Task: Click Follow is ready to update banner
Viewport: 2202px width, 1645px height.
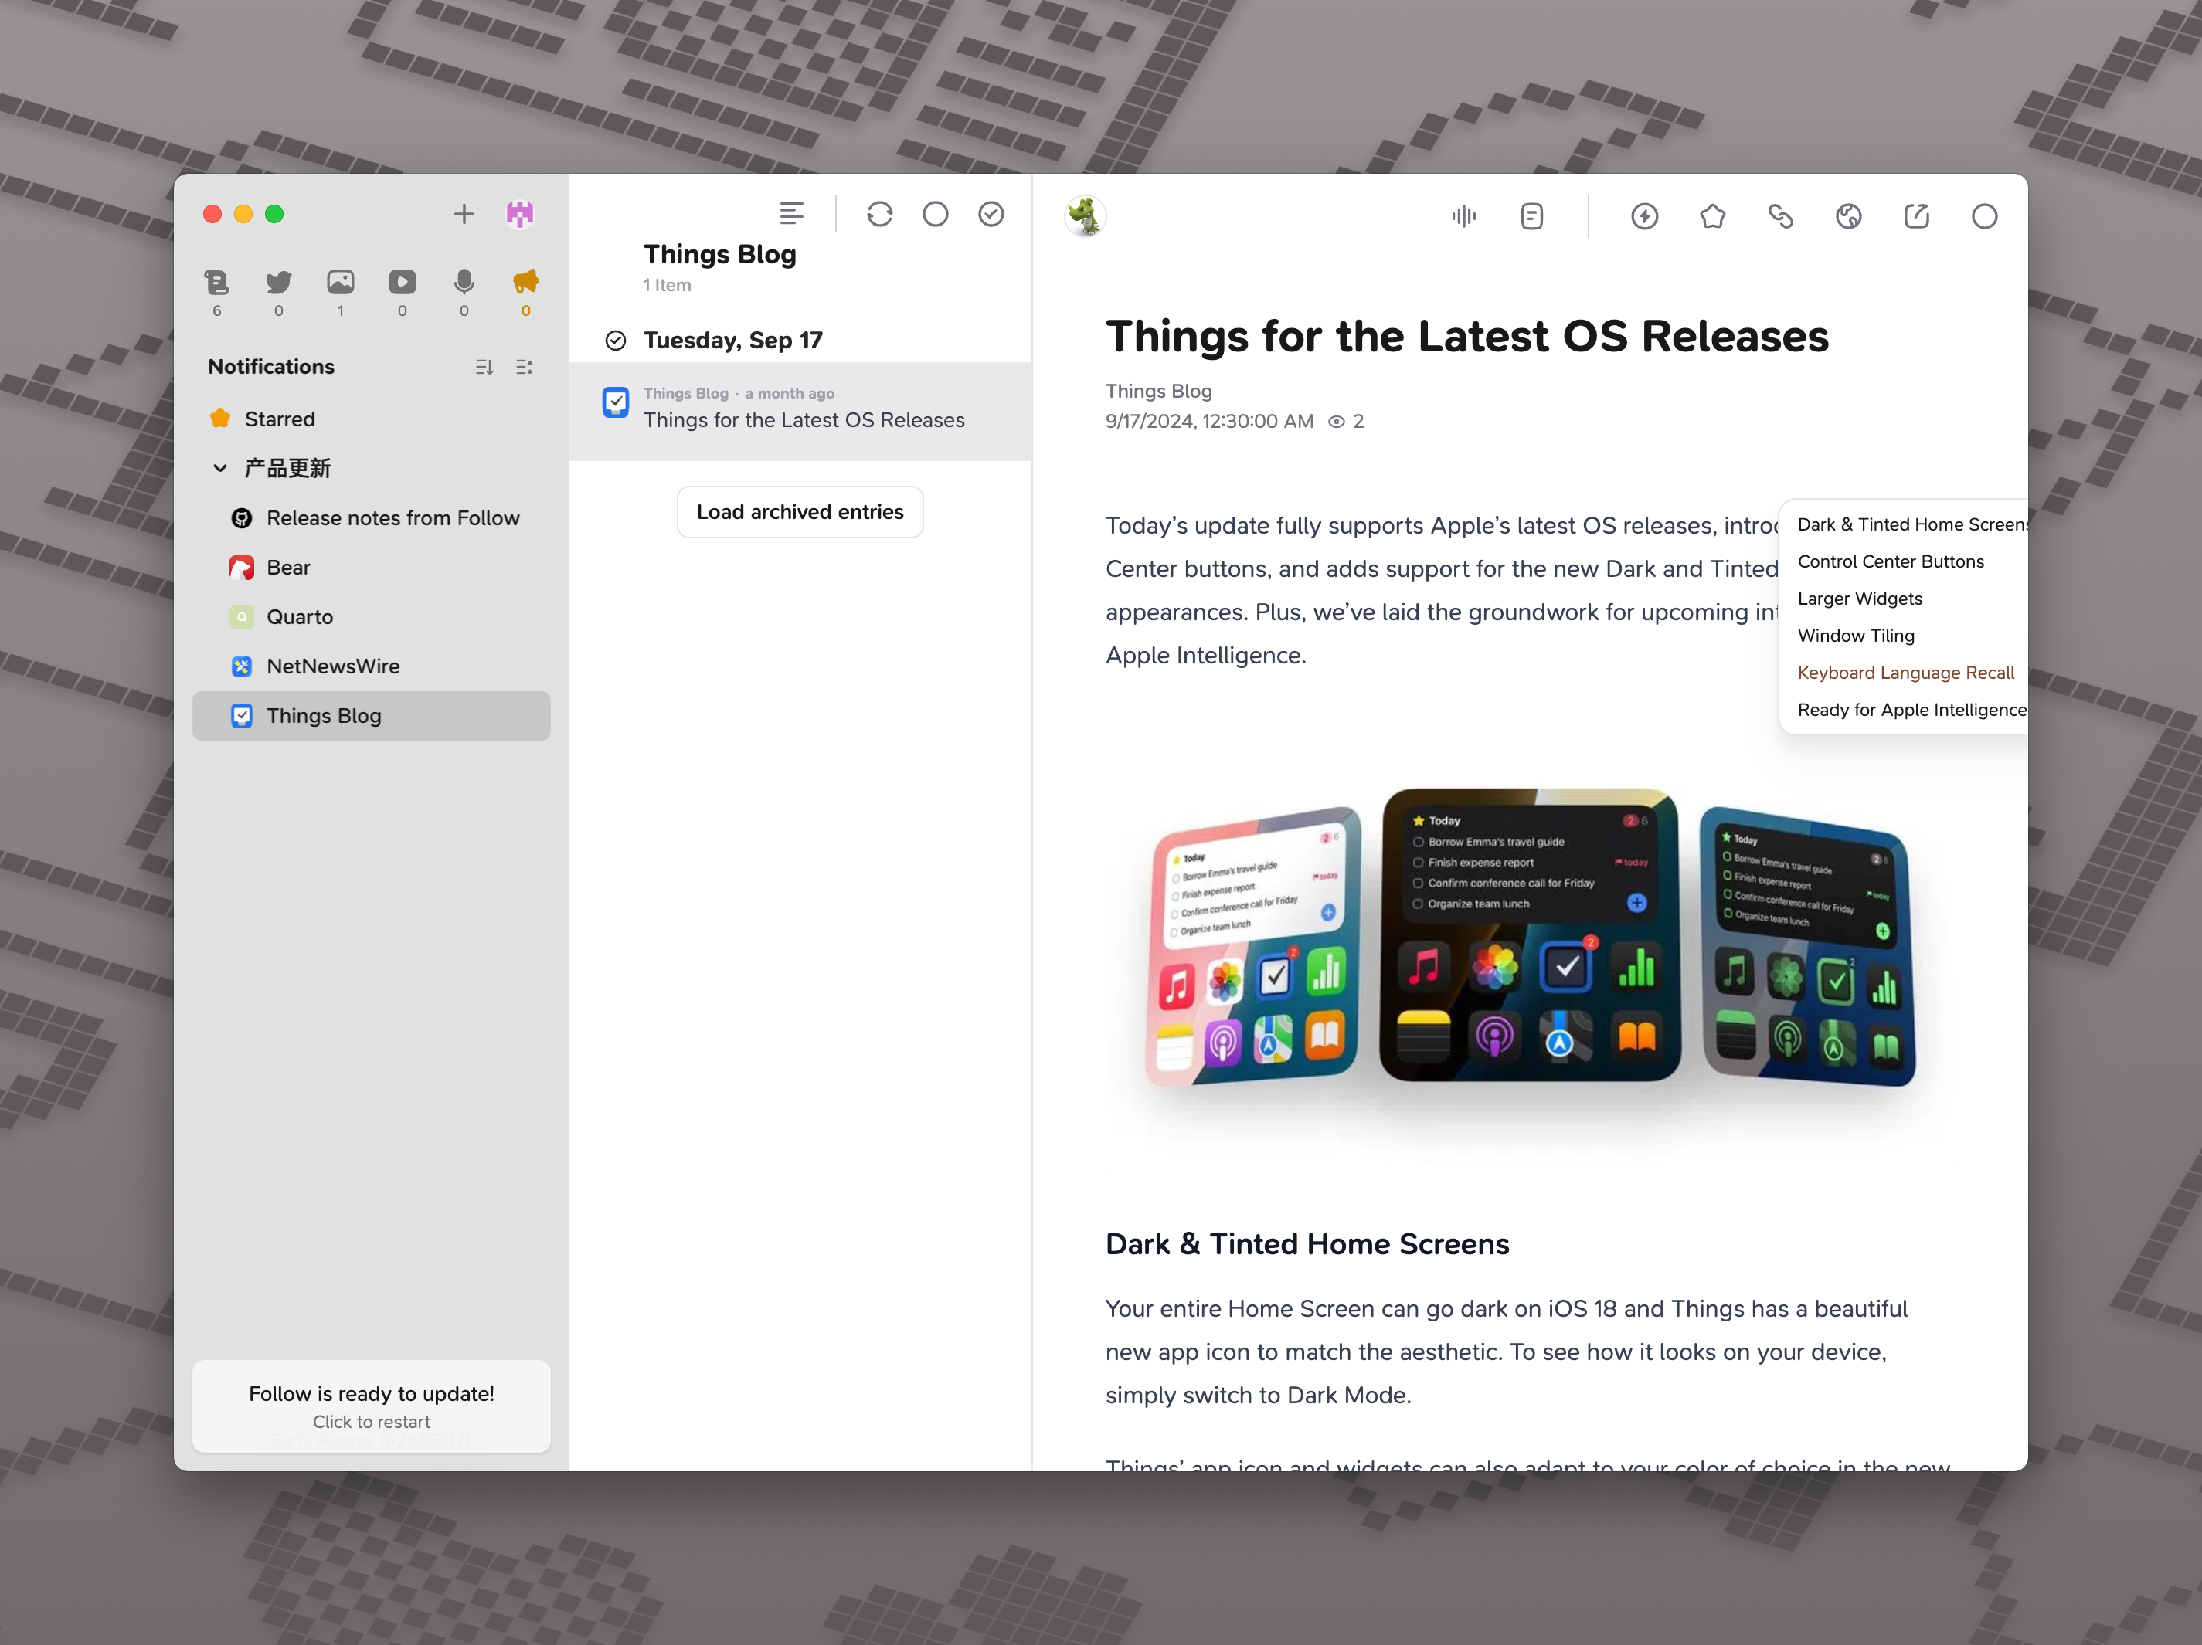Action: point(372,1406)
